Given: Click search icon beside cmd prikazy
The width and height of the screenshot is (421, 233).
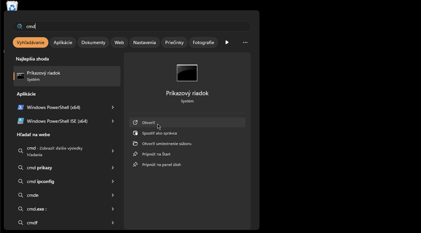Looking at the screenshot, I should click(20, 168).
